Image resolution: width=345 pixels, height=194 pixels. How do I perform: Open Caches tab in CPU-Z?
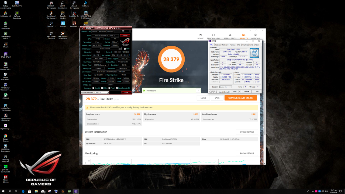coord(218,45)
